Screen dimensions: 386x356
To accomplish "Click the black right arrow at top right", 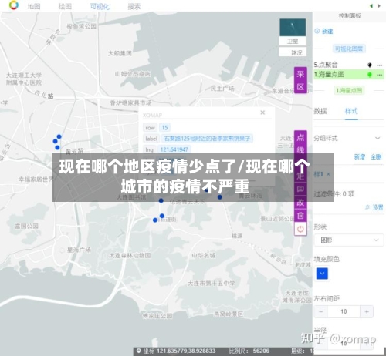I will [379, 6].
